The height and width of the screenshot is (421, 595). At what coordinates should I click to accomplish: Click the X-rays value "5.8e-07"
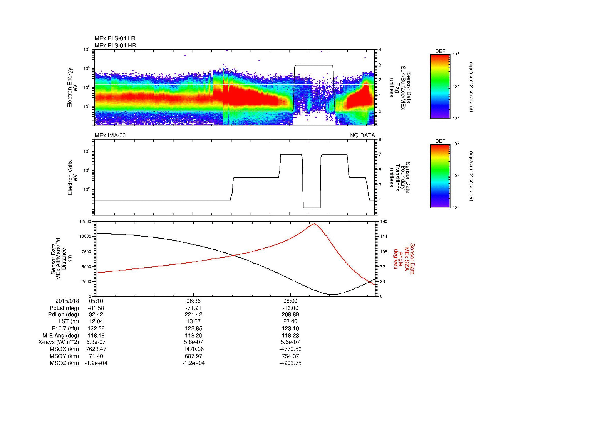coord(193,342)
